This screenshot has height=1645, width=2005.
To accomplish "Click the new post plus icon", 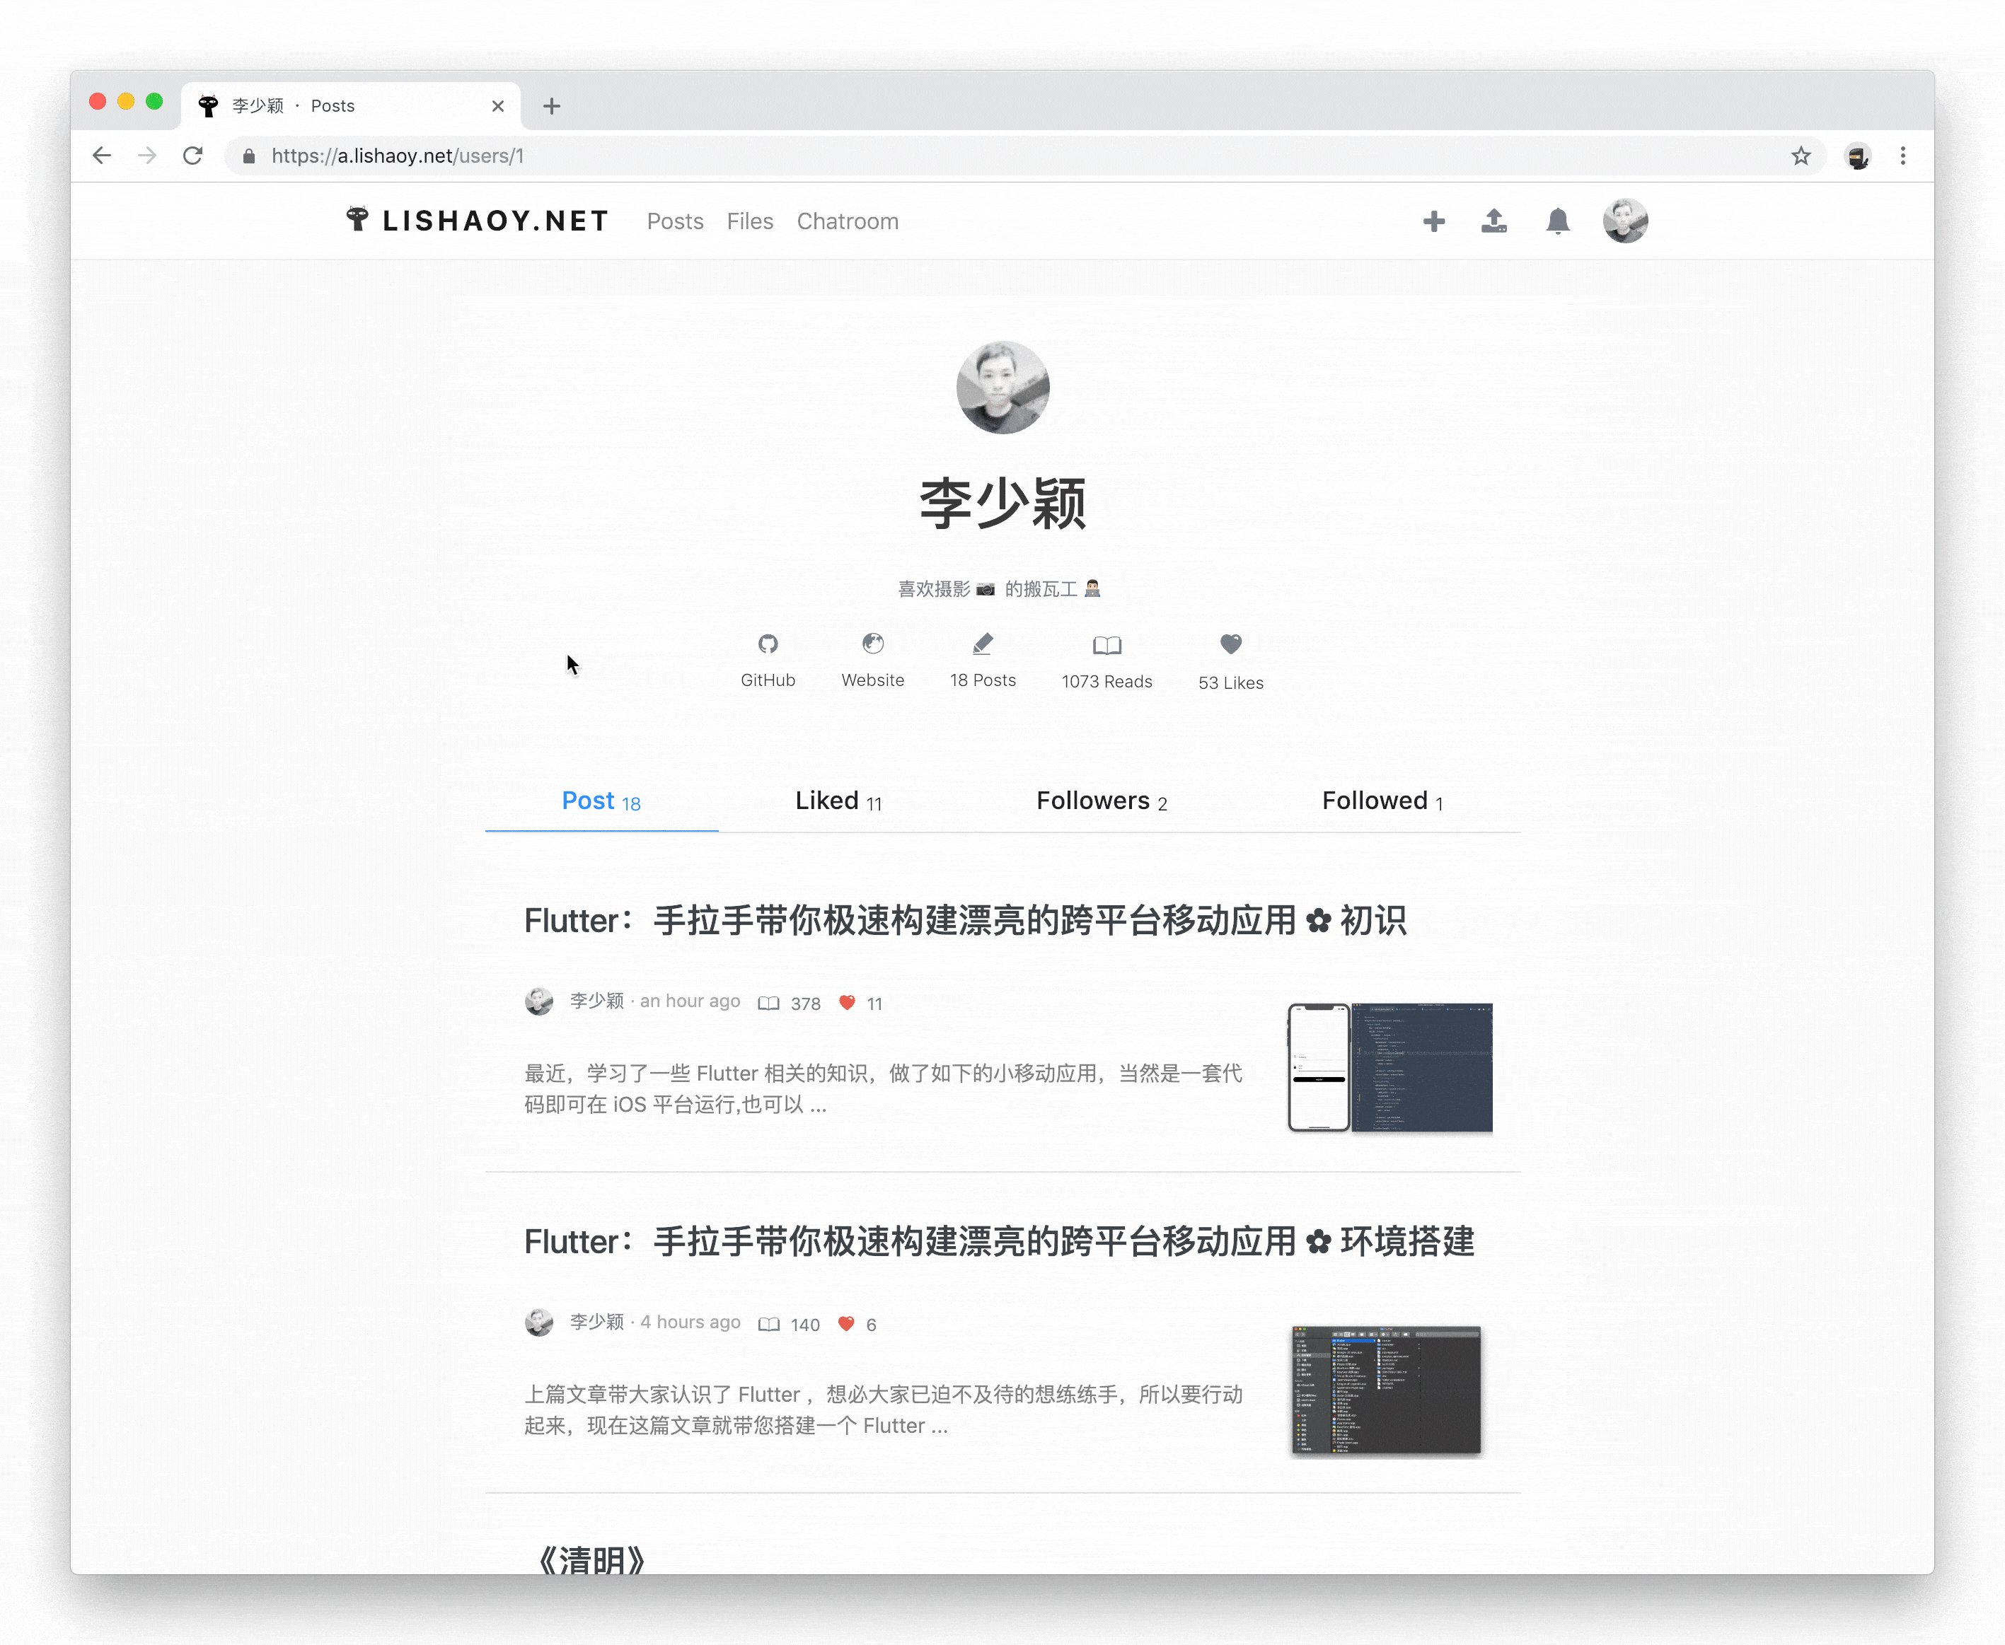I will point(1432,221).
